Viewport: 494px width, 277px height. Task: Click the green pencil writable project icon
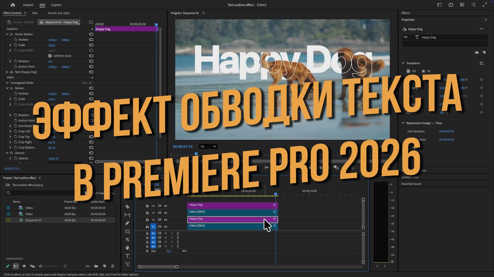[x=7, y=266]
